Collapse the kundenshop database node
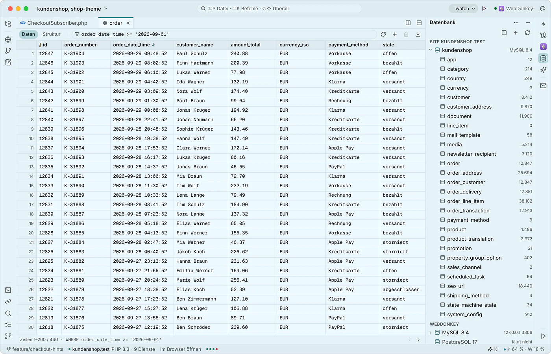The image size is (551, 354). tap(431, 50)
